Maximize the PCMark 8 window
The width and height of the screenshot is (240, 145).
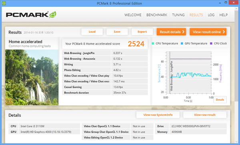coord(226,2)
